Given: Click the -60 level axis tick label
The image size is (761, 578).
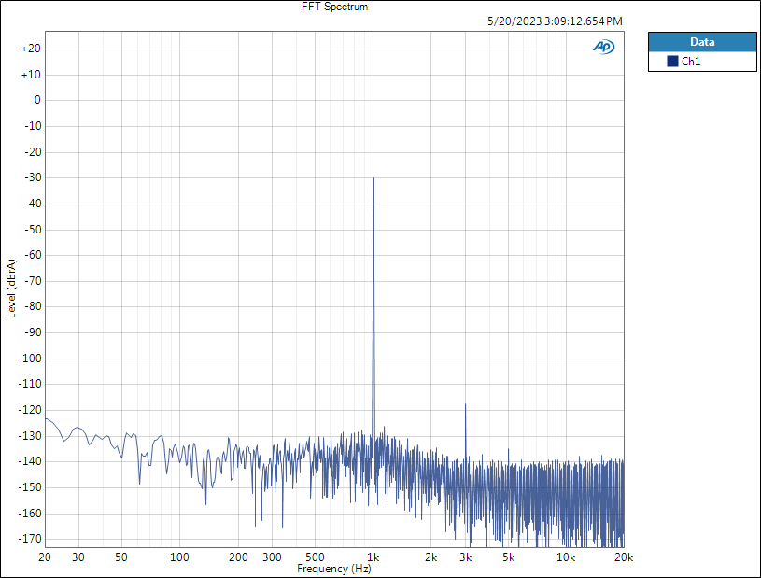Looking at the screenshot, I should 33,255.
